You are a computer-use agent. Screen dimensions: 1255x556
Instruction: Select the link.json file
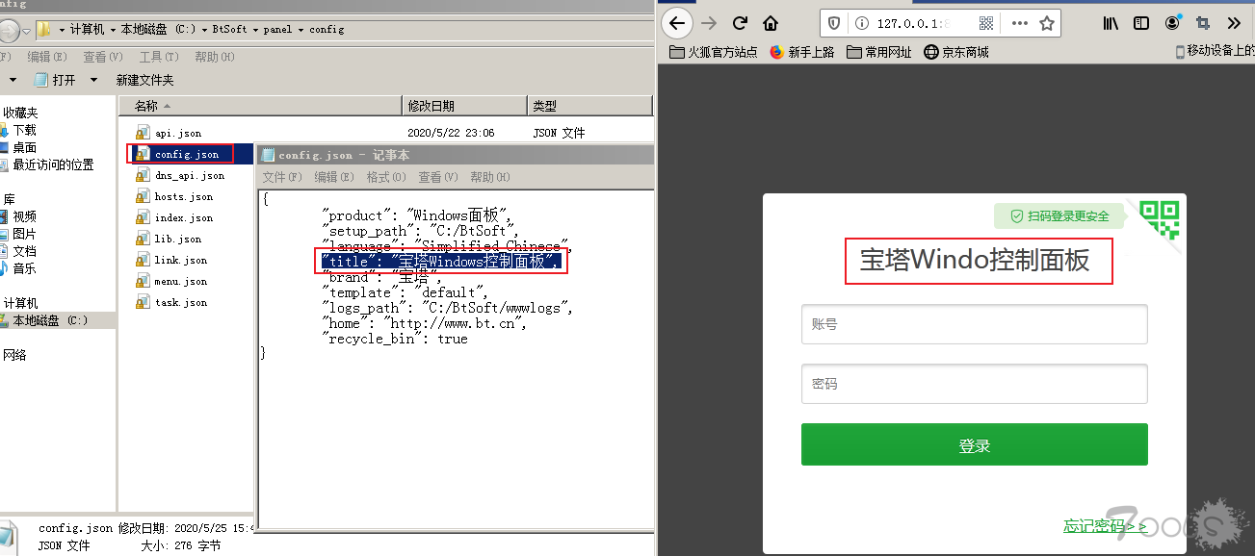coord(171,260)
